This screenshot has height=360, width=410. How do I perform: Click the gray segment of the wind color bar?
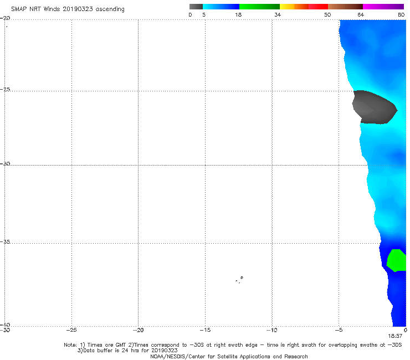pos(196,7)
